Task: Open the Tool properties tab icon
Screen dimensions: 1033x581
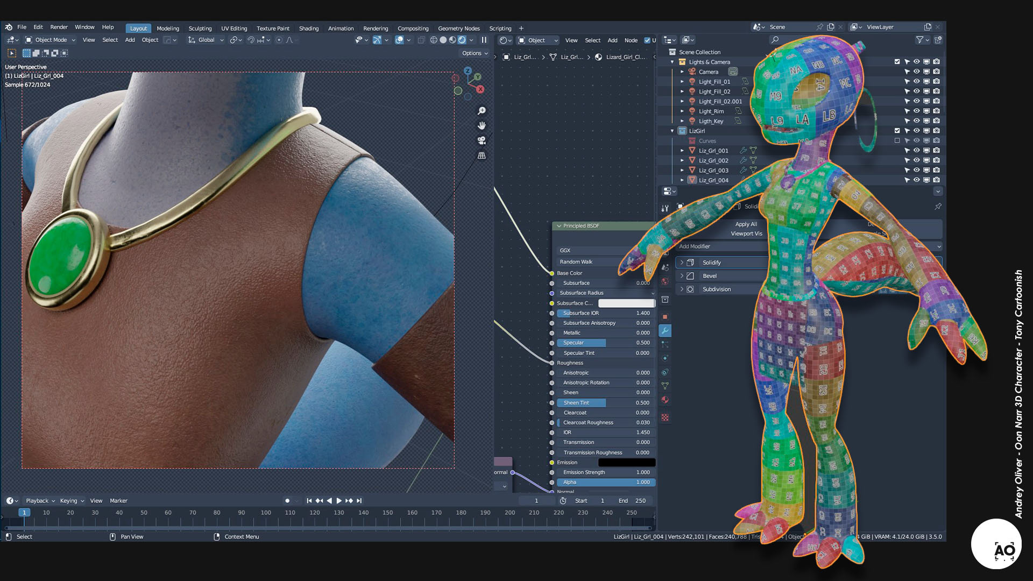Action: [665, 208]
